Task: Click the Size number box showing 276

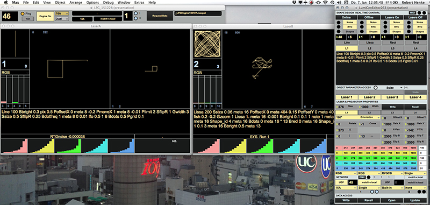Action: tap(347, 107)
